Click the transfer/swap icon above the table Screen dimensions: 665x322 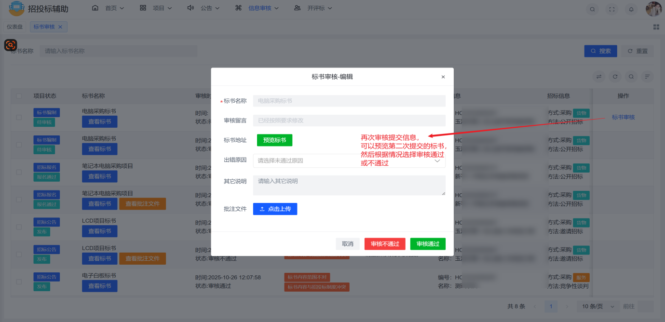(x=599, y=76)
